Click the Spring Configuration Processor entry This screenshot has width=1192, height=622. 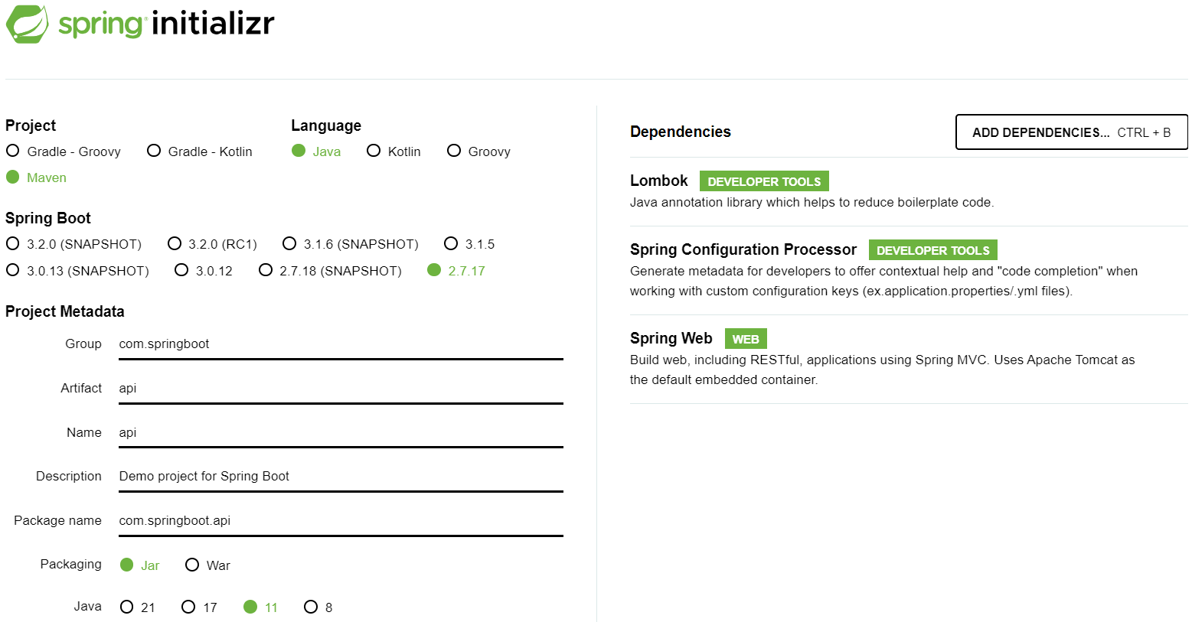tap(909, 271)
